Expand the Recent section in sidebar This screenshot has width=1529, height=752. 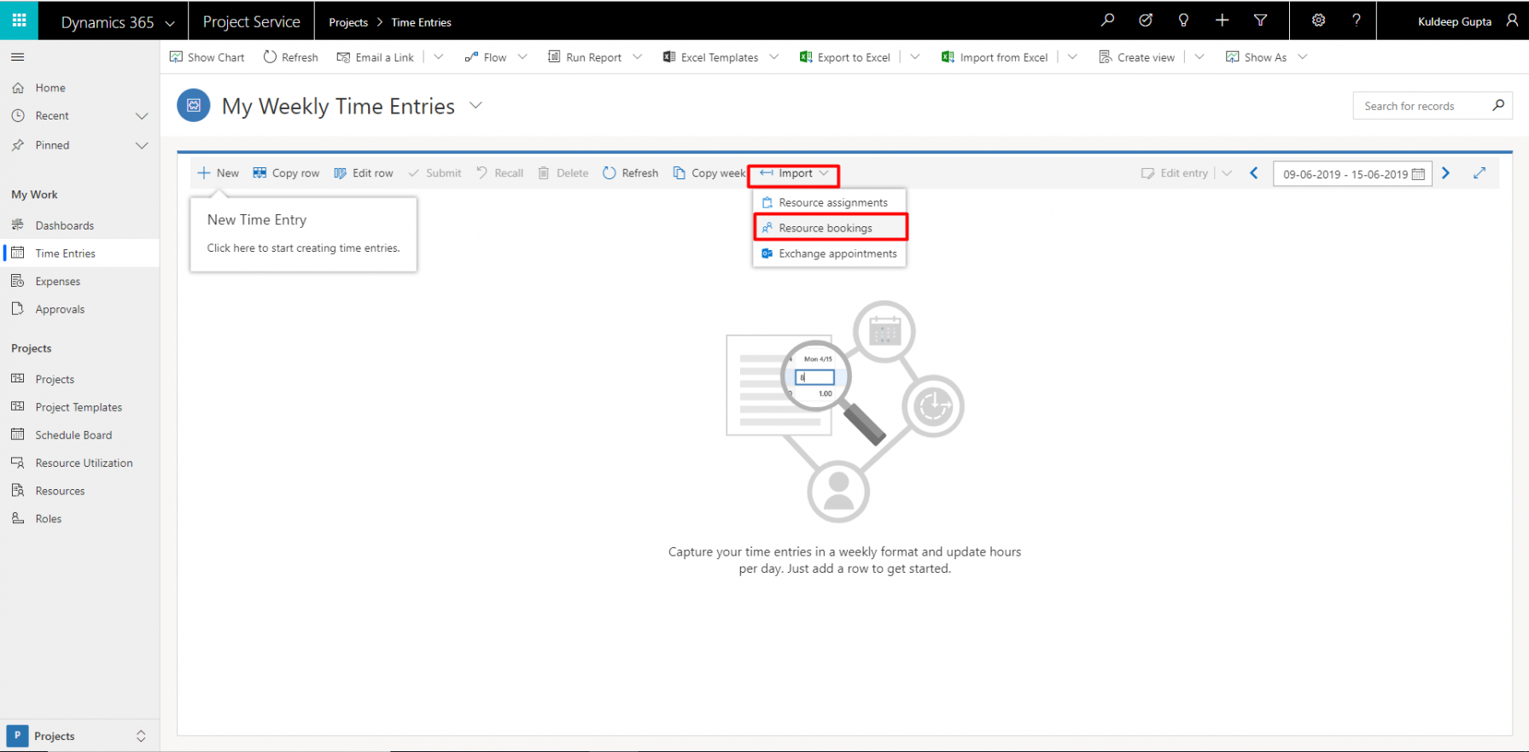[x=142, y=116]
